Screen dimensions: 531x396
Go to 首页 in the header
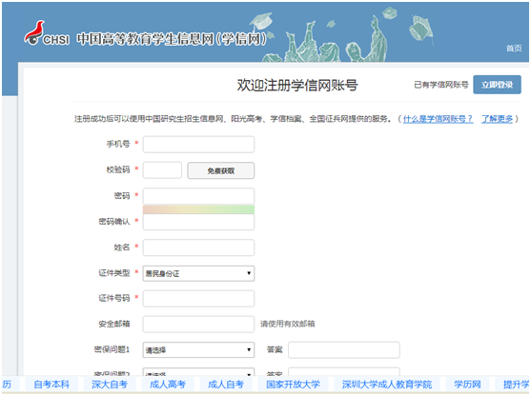[x=514, y=49]
